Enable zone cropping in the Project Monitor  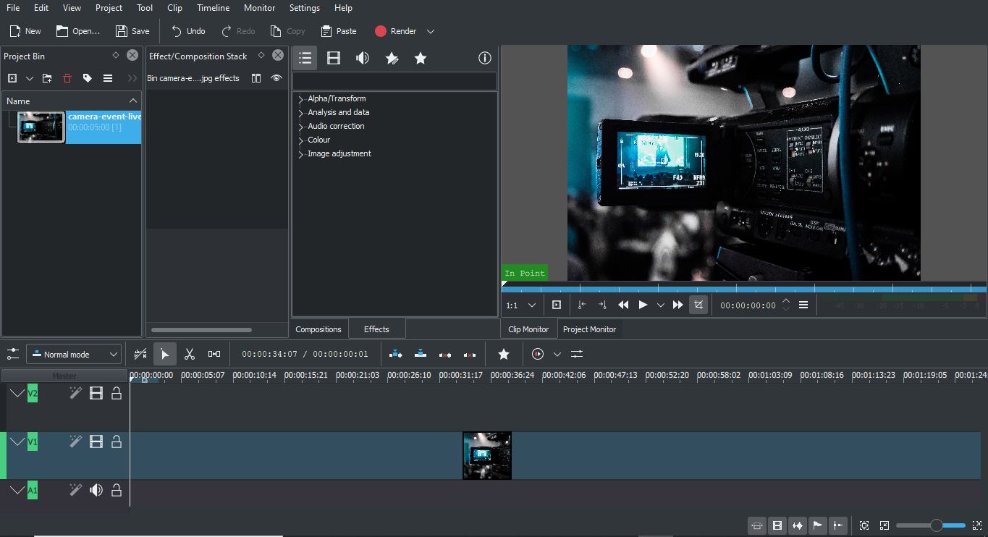[698, 305]
